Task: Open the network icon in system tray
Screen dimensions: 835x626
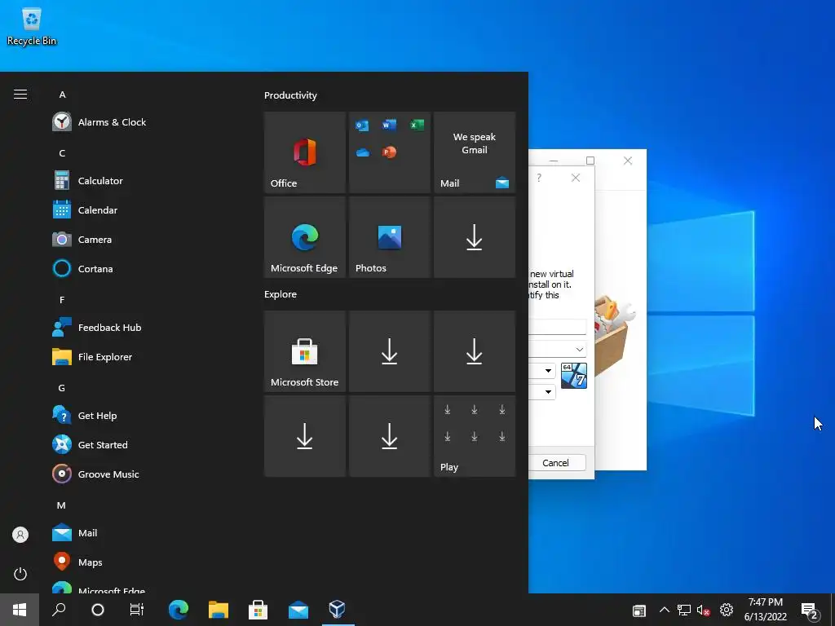Action: click(684, 610)
